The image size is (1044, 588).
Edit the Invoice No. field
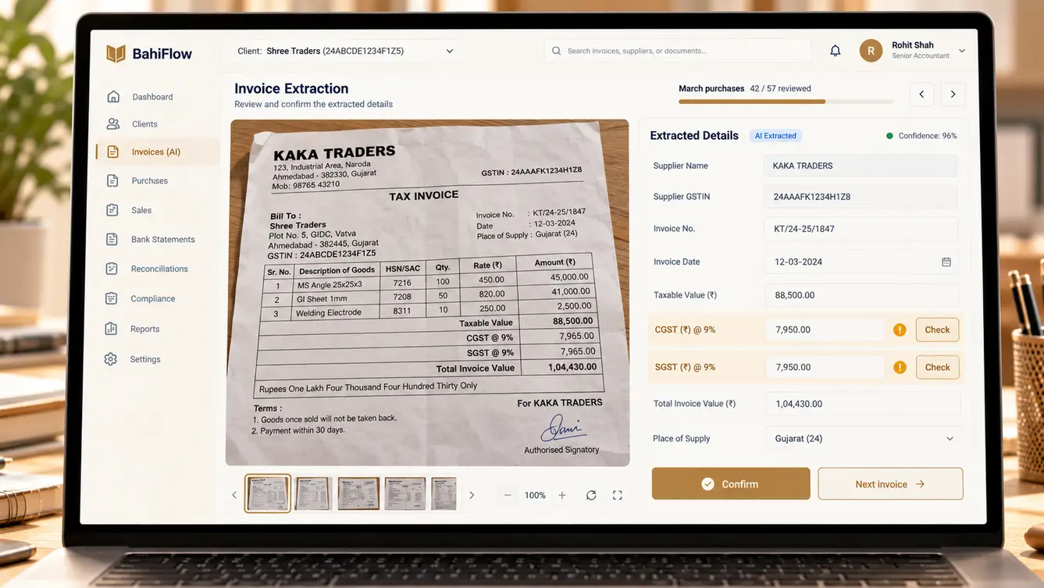(x=860, y=229)
